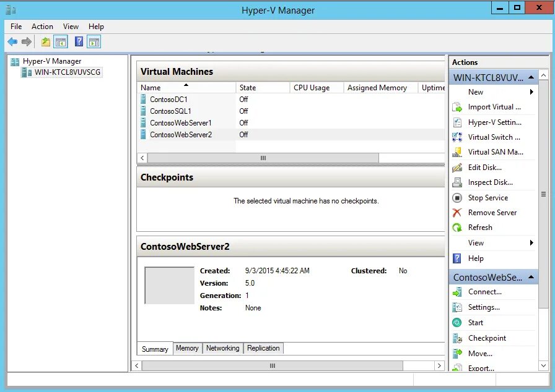Click the Inspect Disk... action label
Image resolution: width=555 pixels, height=392 pixels.
490,182
